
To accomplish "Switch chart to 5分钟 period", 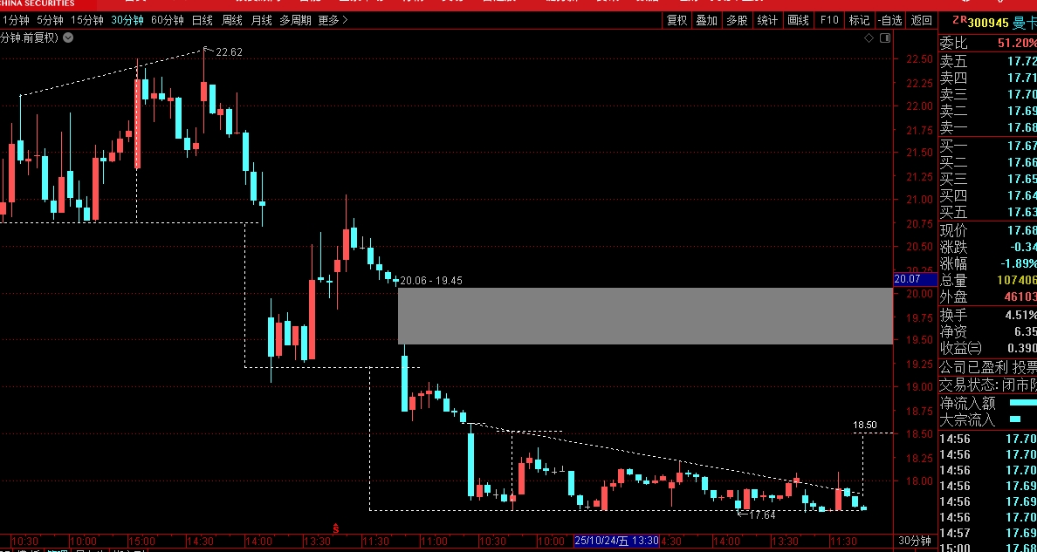I will tap(51, 21).
